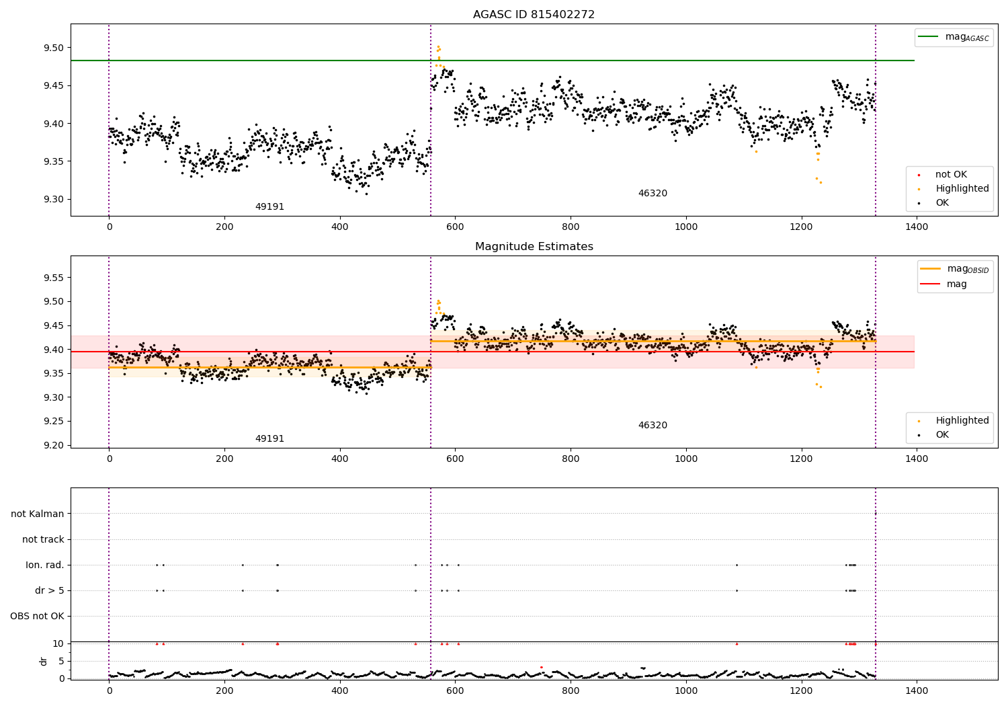Click the purple dotted vertical line near x=560 in top plot
Image resolution: width=1008 pixels, height=706 pixels.
click(x=431, y=120)
